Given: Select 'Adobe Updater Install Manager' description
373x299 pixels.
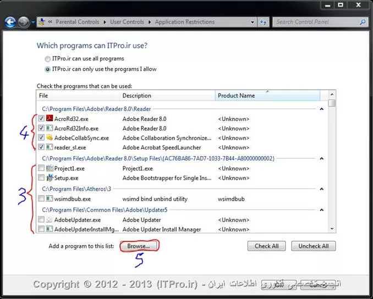Looking at the screenshot, I should pyautogui.click(x=162, y=229).
